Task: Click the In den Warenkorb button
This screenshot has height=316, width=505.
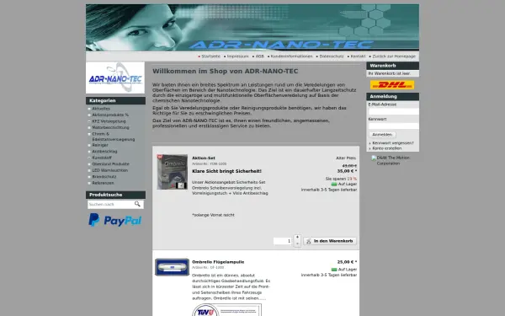Action: coord(330,241)
